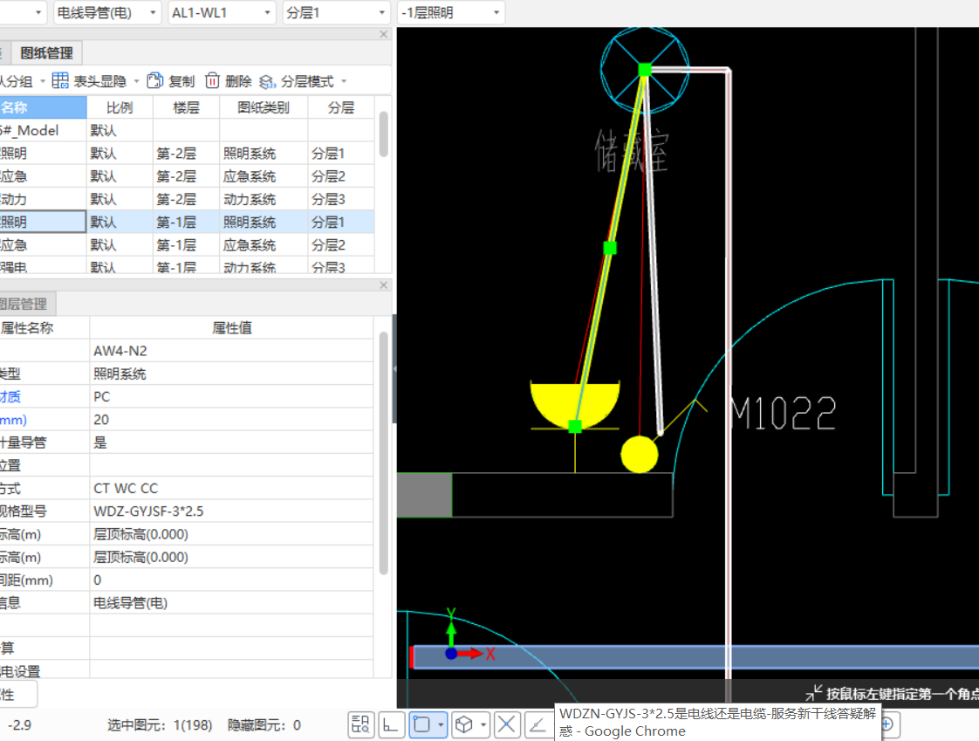This screenshot has width=979, height=741.
Task: Select the yellow semicircle wall lamp symbol
Action: tap(575, 404)
